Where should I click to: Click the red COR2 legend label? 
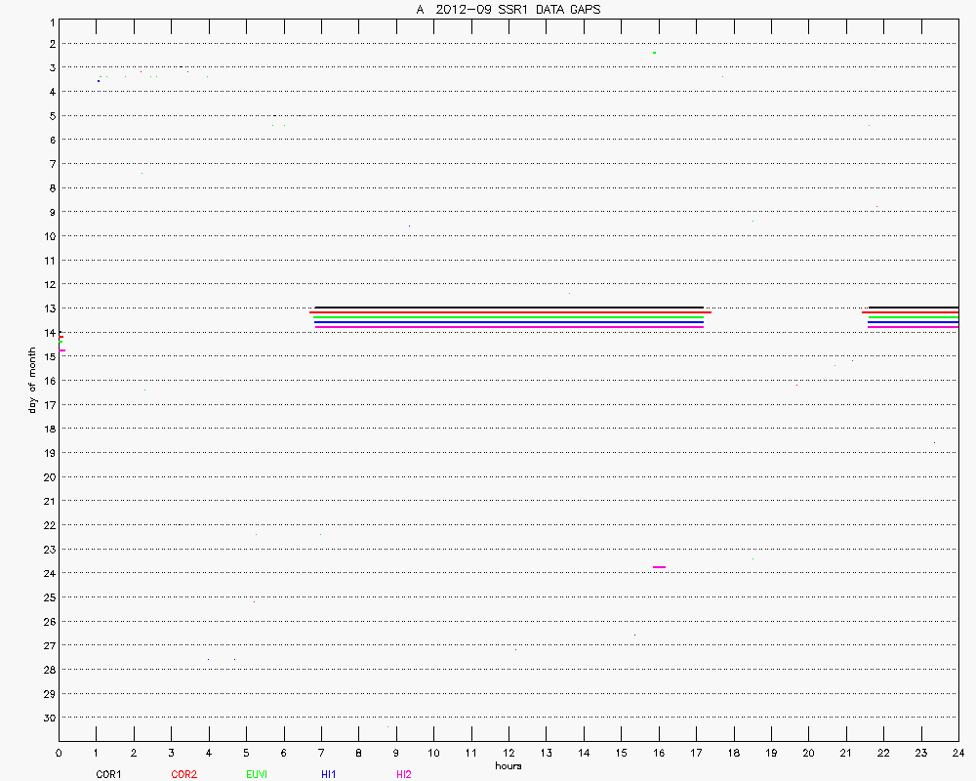coord(183,774)
